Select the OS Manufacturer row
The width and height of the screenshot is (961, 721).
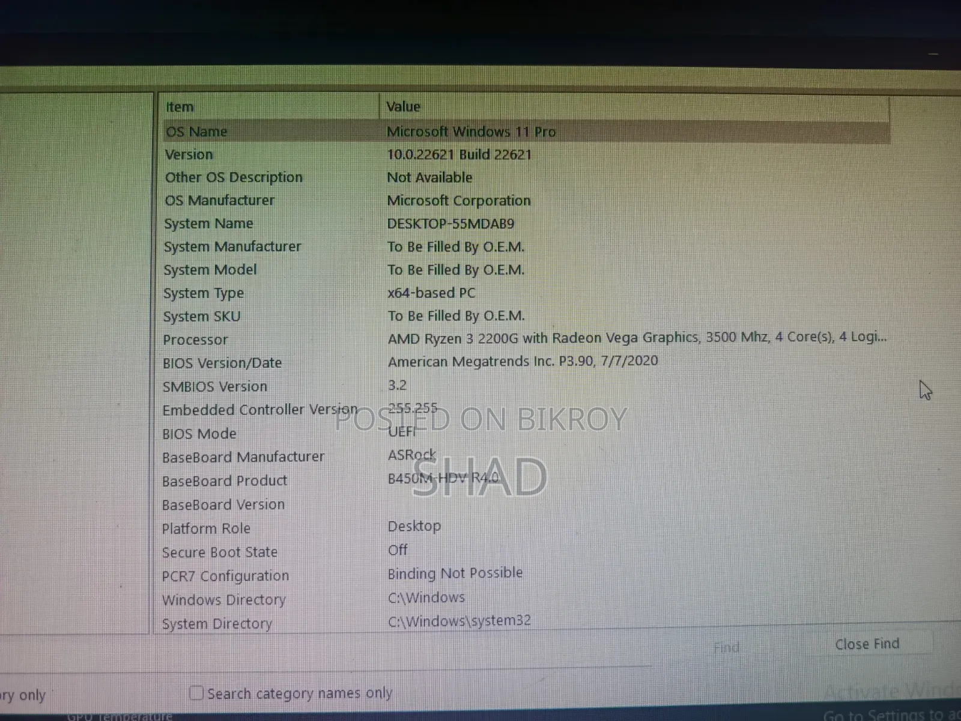526,200
